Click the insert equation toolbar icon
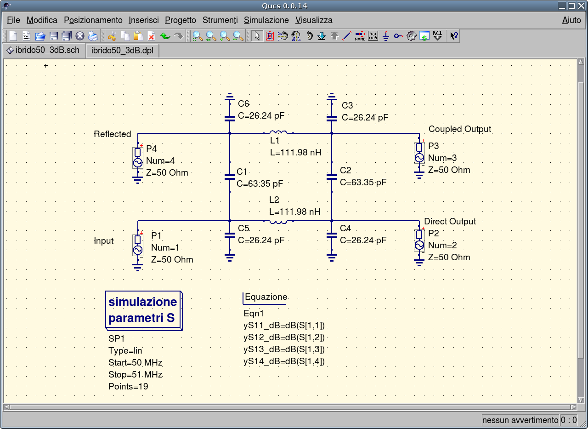 click(x=373, y=36)
